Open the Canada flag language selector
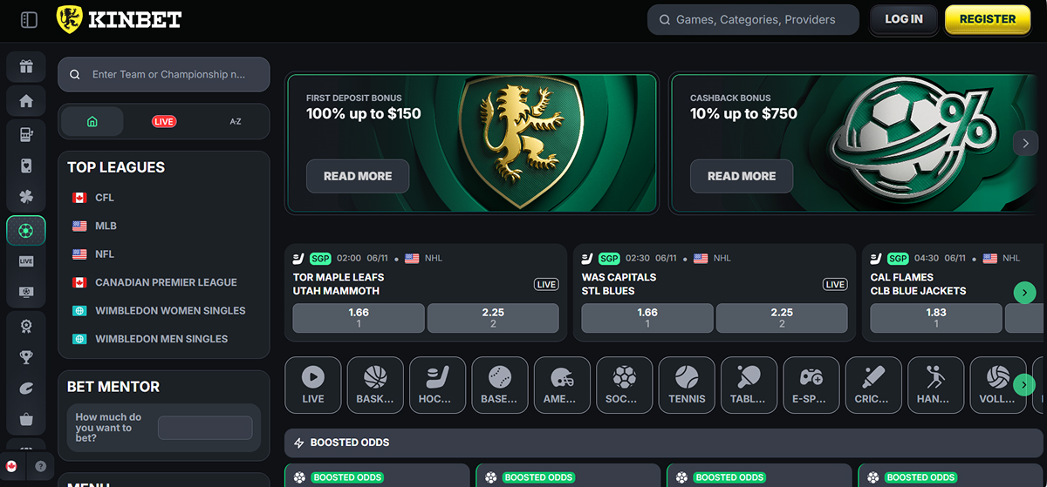The image size is (1047, 487). (x=12, y=466)
